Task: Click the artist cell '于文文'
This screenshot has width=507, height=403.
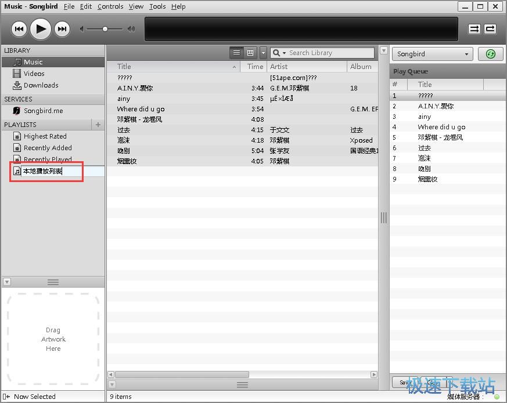Action: (x=279, y=130)
